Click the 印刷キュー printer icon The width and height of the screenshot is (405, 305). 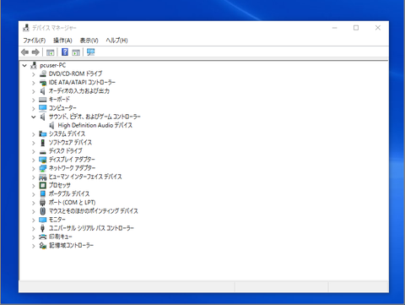[43, 237]
